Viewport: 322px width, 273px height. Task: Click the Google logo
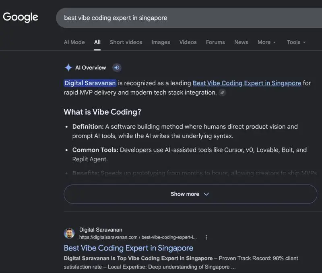(x=21, y=17)
